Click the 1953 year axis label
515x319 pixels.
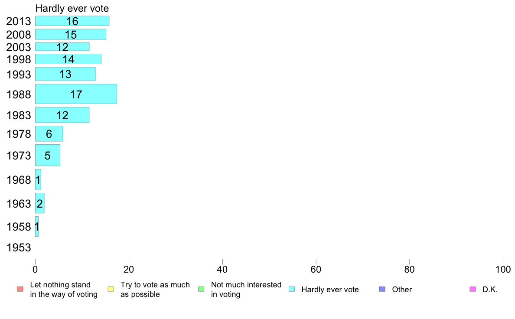(19, 247)
